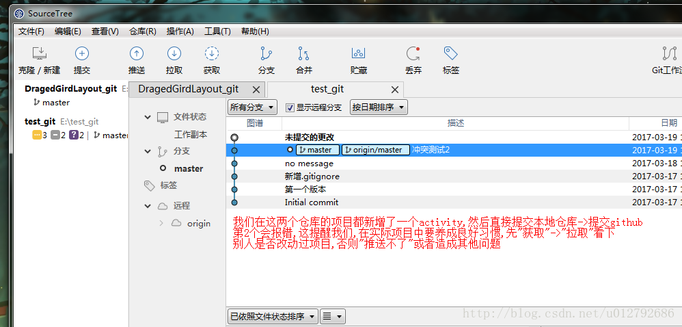This screenshot has width=682, height=327.
Task: Select the 冲突测试2 commit row
Action: click(454, 151)
